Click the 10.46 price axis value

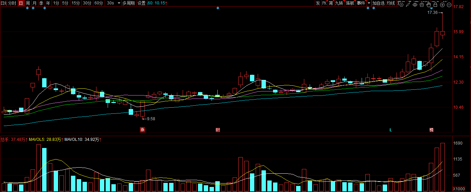pos(459,107)
